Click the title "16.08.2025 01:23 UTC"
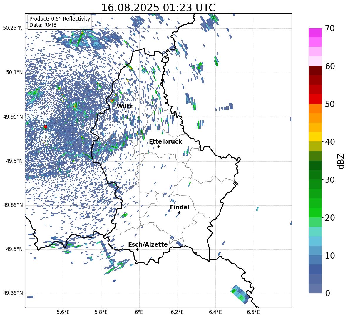 click(158, 7)
